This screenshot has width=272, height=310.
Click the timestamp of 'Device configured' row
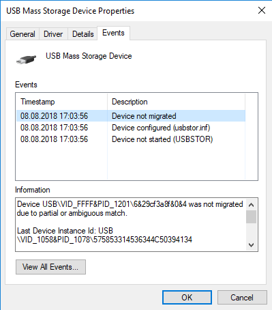tap(54, 128)
